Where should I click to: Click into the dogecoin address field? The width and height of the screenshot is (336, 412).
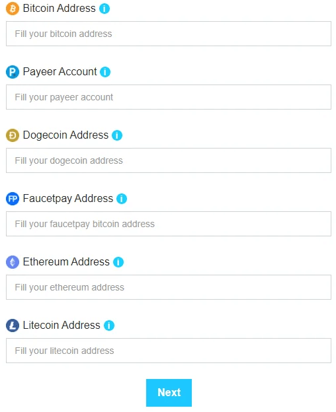click(169, 160)
